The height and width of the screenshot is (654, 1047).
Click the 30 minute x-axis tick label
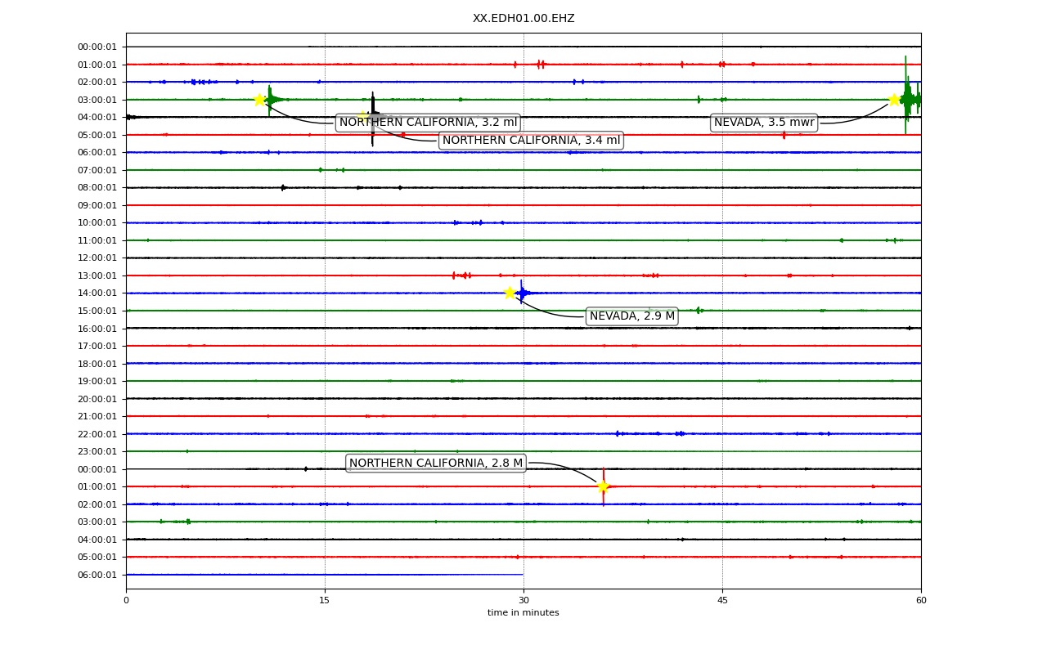point(523,600)
